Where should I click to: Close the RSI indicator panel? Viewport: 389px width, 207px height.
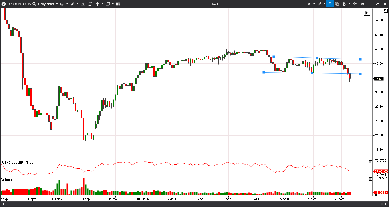click(370, 162)
